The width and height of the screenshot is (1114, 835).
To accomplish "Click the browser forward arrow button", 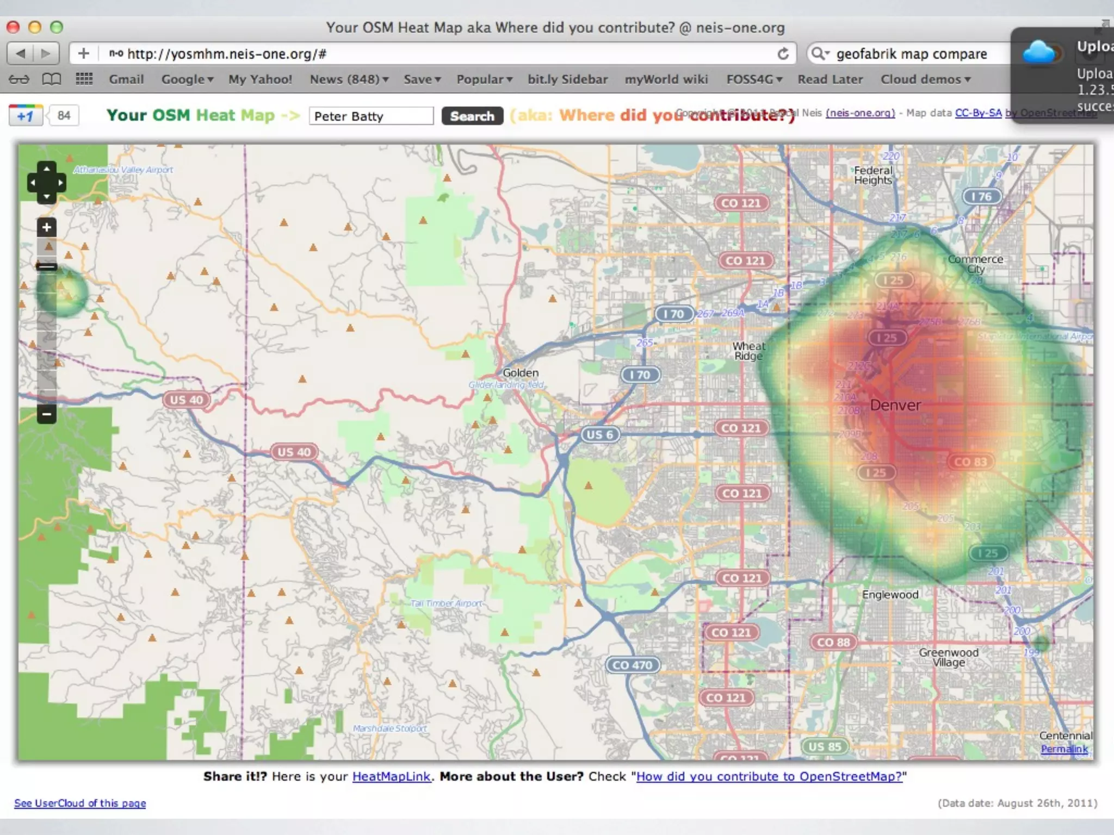I will [46, 53].
